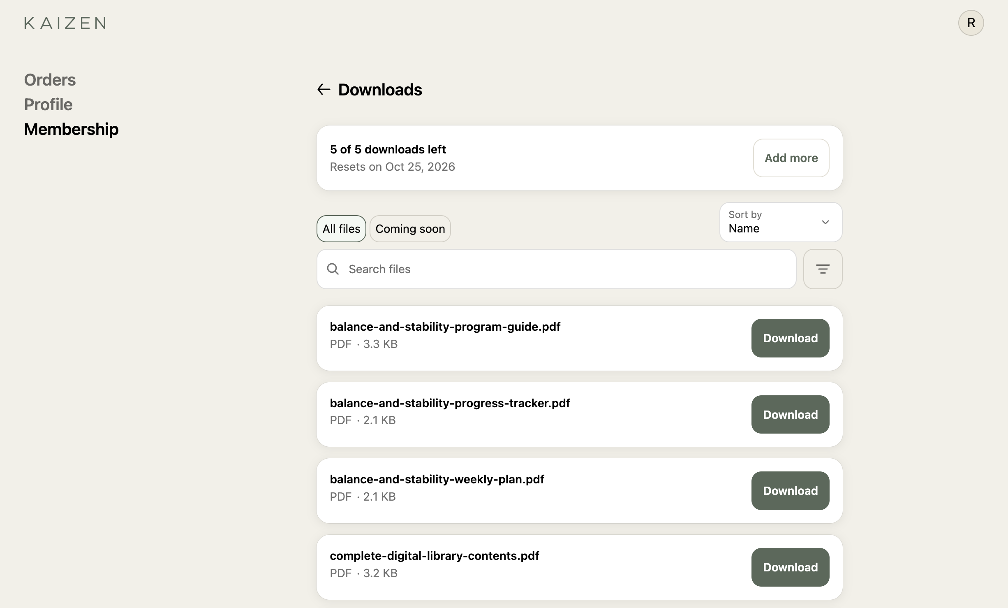Download balance-and-stability-program-guide.pdf
Image resolution: width=1008 pixels, height=608 pixels.
pos(790,338)
